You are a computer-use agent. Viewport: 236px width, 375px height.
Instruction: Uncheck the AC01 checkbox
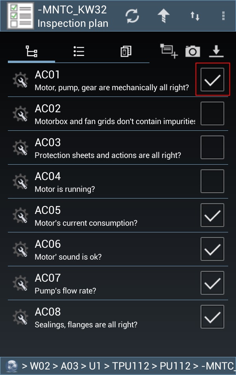coord(212,80)
